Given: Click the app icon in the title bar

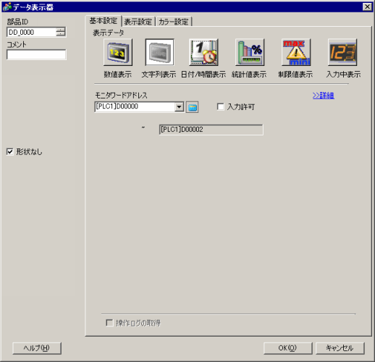Looking at the screenshot, I should 7,7.
